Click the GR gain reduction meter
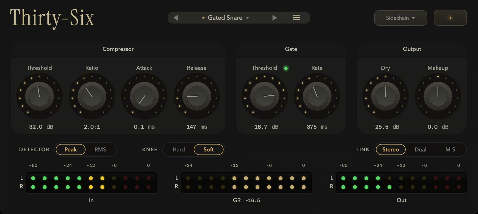 pyautogui.click(x=246, y=183)
